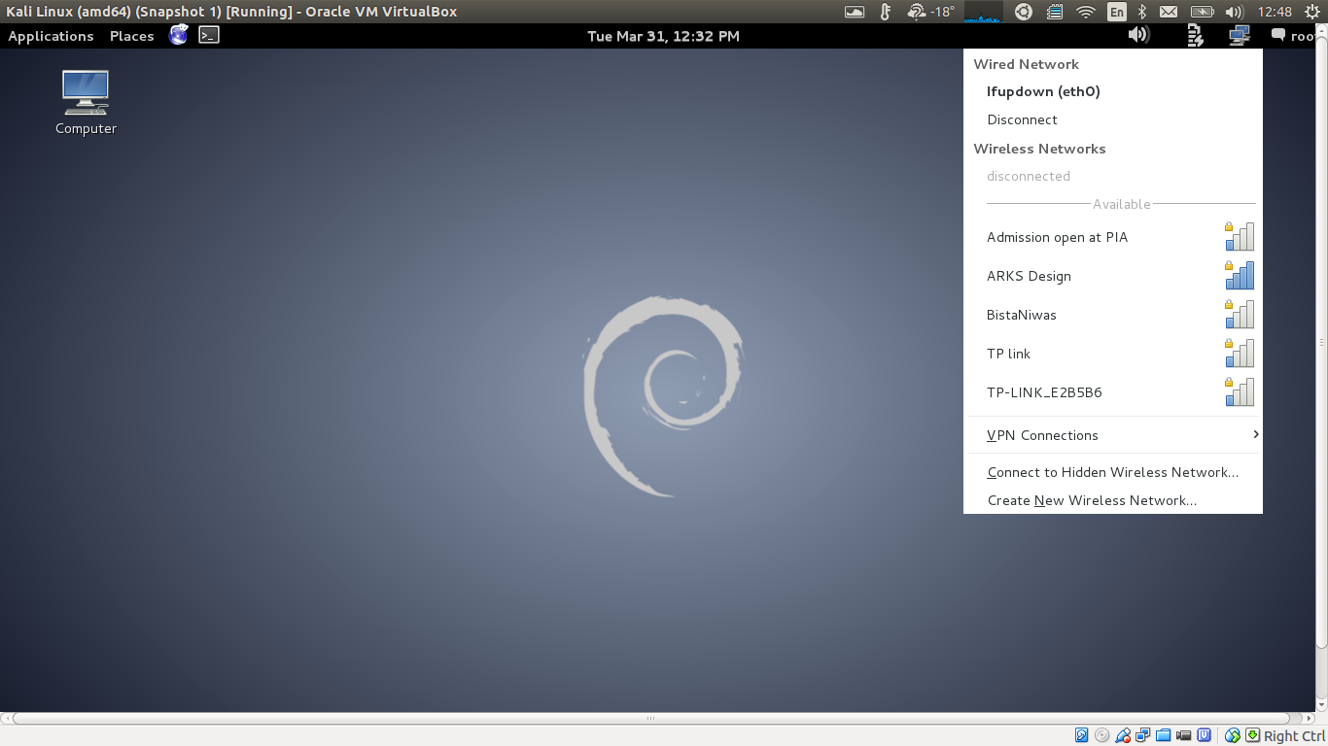Open the host weather indicator showing -18°
Viewport: 1328px width, 746px height.
(x=929, y=12)
